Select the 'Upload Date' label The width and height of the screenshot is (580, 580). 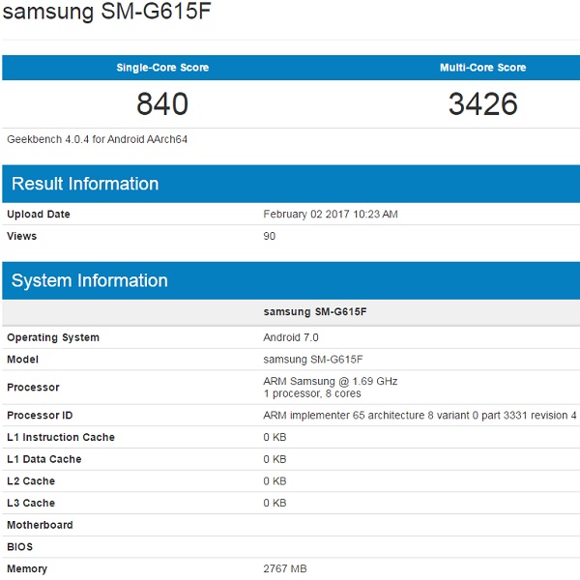[x=39, y=215]
